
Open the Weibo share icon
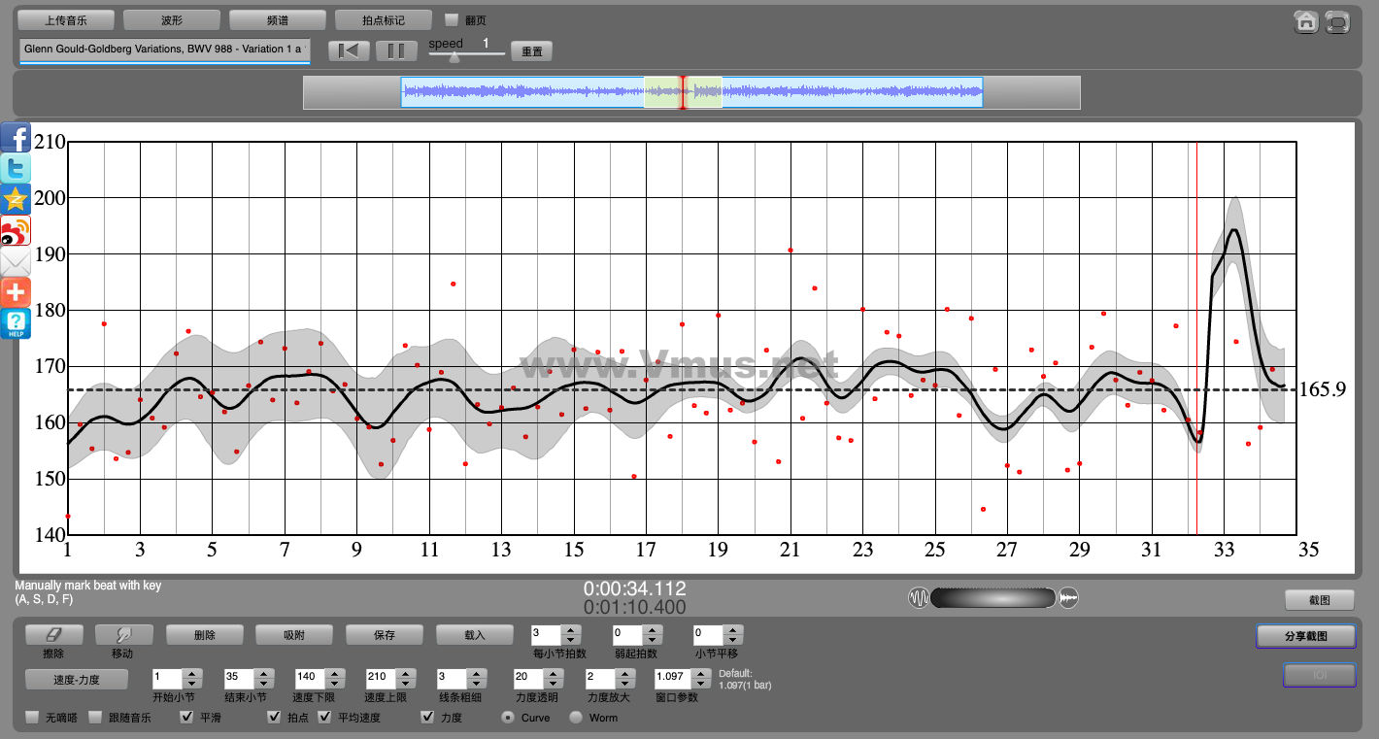(x=16, y=231)
